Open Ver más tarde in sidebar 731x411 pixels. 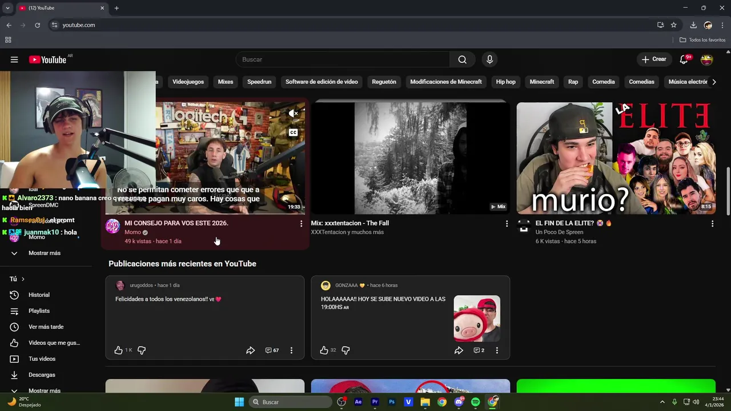coord(46,327)
